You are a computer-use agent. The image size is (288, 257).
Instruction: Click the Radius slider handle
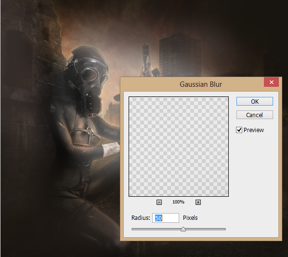tap(183, 229)
